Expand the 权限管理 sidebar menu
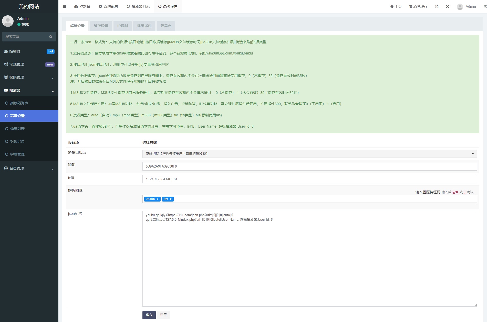The width and height of the screenshot is (487, 322). click(29, 77)
